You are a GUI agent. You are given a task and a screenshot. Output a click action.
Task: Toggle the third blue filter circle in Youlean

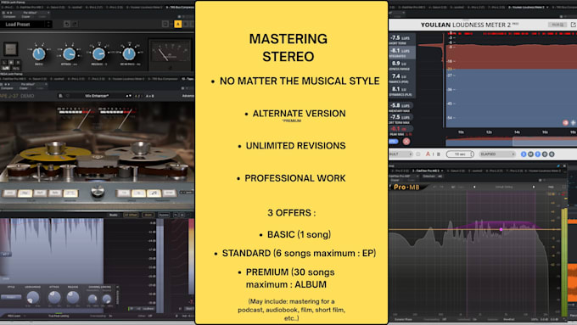538,154
